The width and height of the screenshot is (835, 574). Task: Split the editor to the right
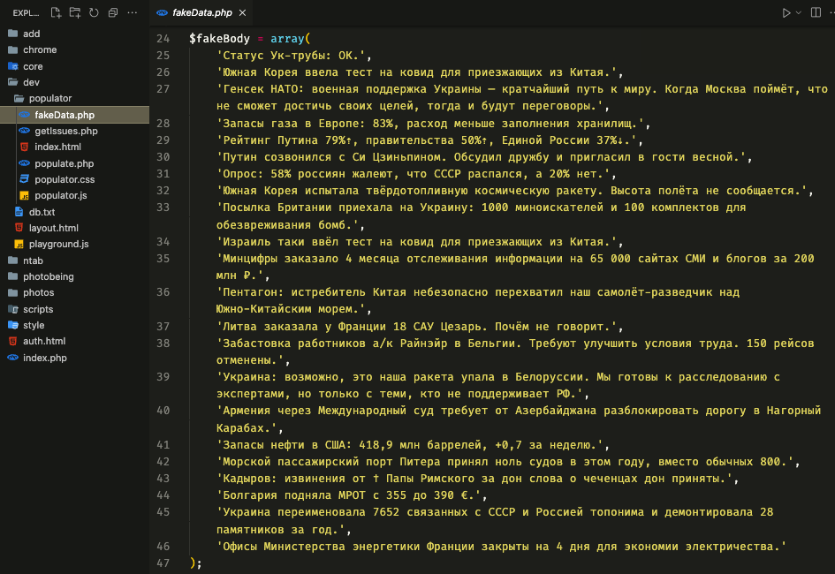tap(816, 12)
